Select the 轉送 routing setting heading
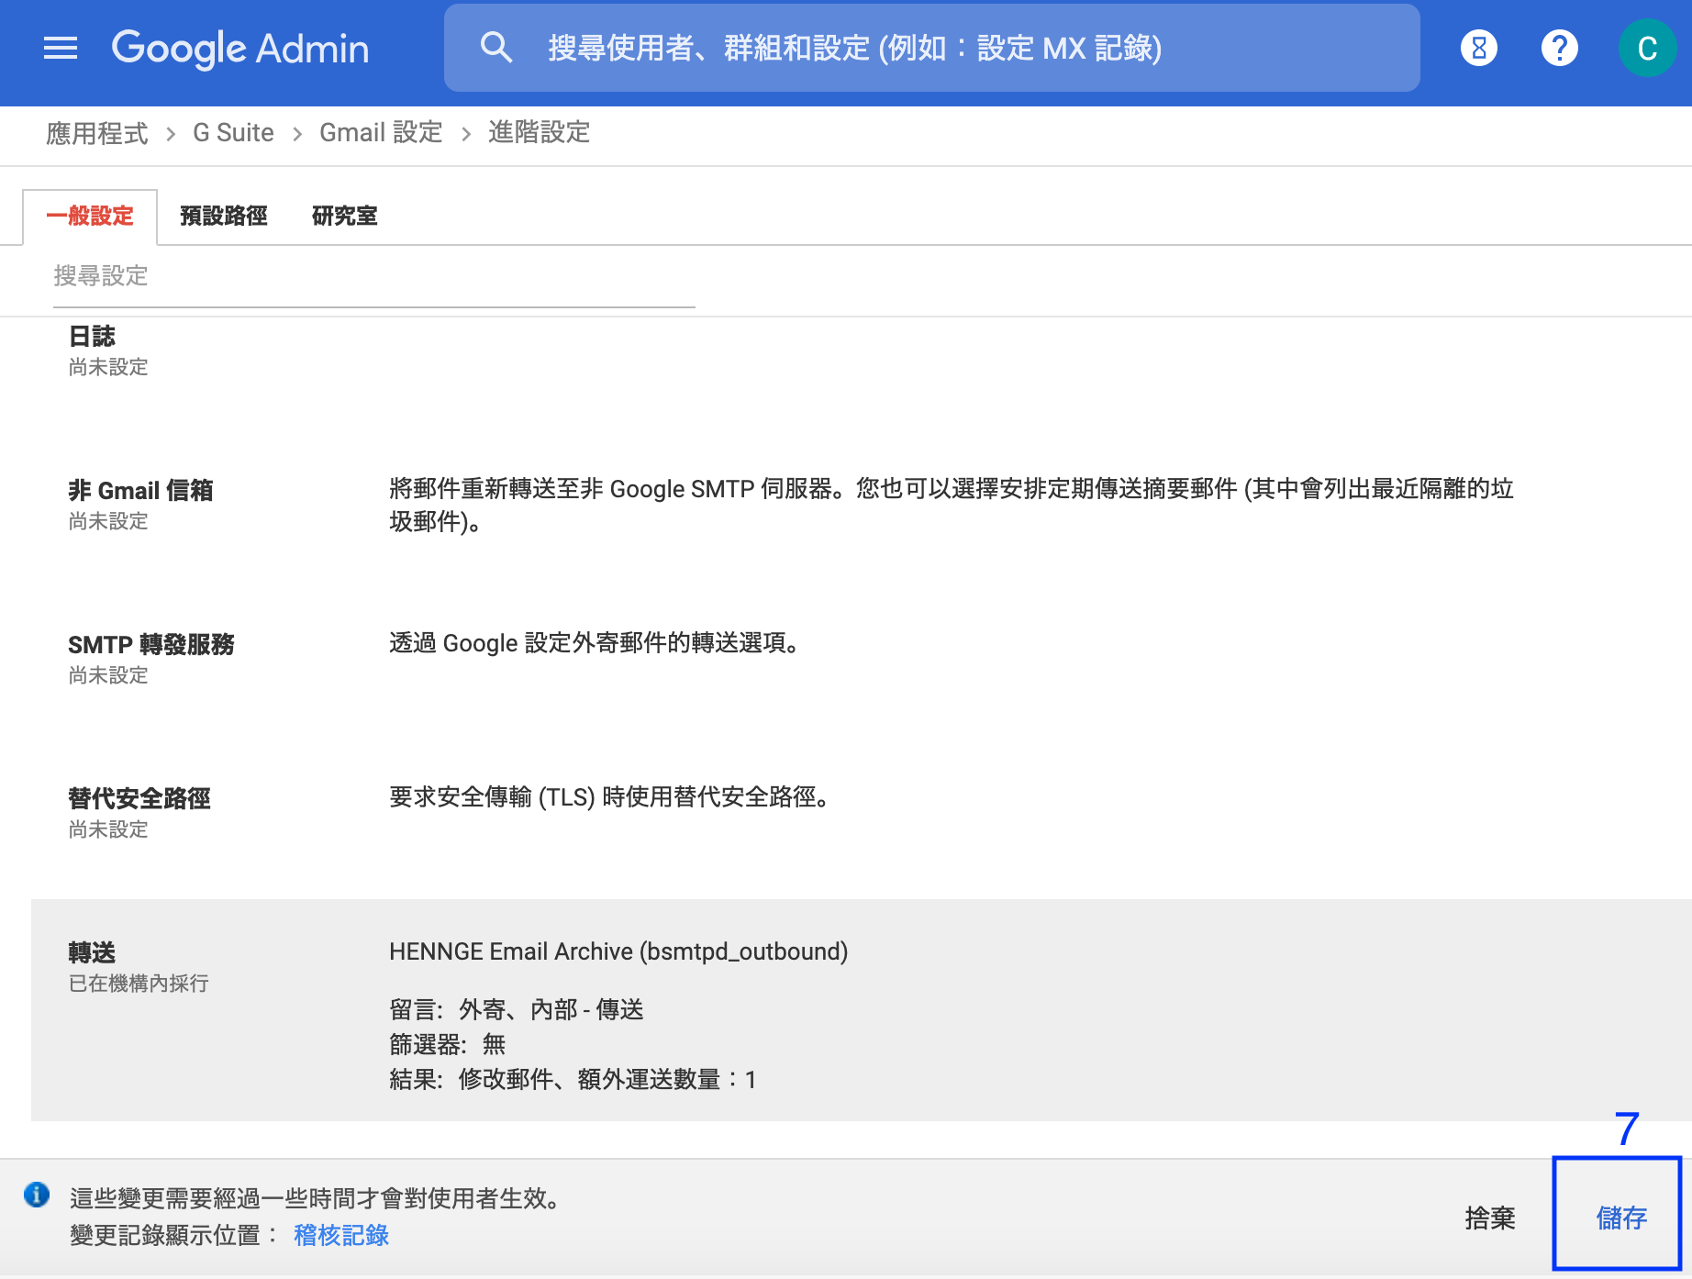 (92, 953)
